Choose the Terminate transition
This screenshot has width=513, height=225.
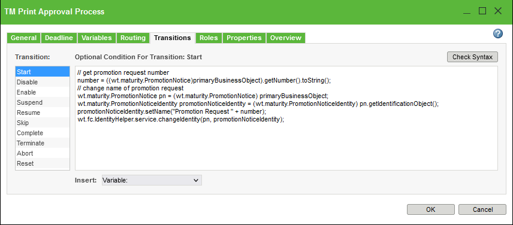pos(43,143)
